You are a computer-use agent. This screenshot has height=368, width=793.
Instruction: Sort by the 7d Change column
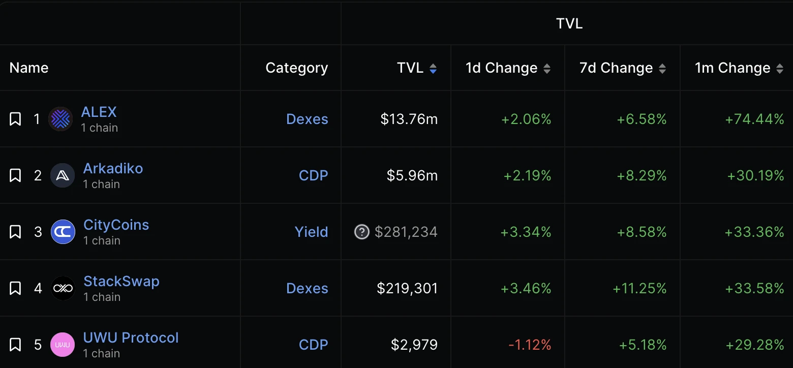(663, 68)
